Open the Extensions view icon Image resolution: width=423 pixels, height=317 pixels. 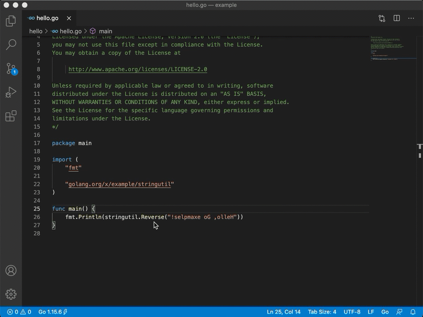(11, 116)
